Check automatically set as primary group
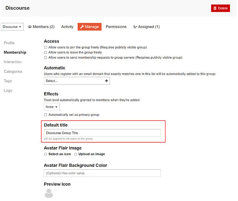This screenshot has width=238, height=201. tap(45, 115)
